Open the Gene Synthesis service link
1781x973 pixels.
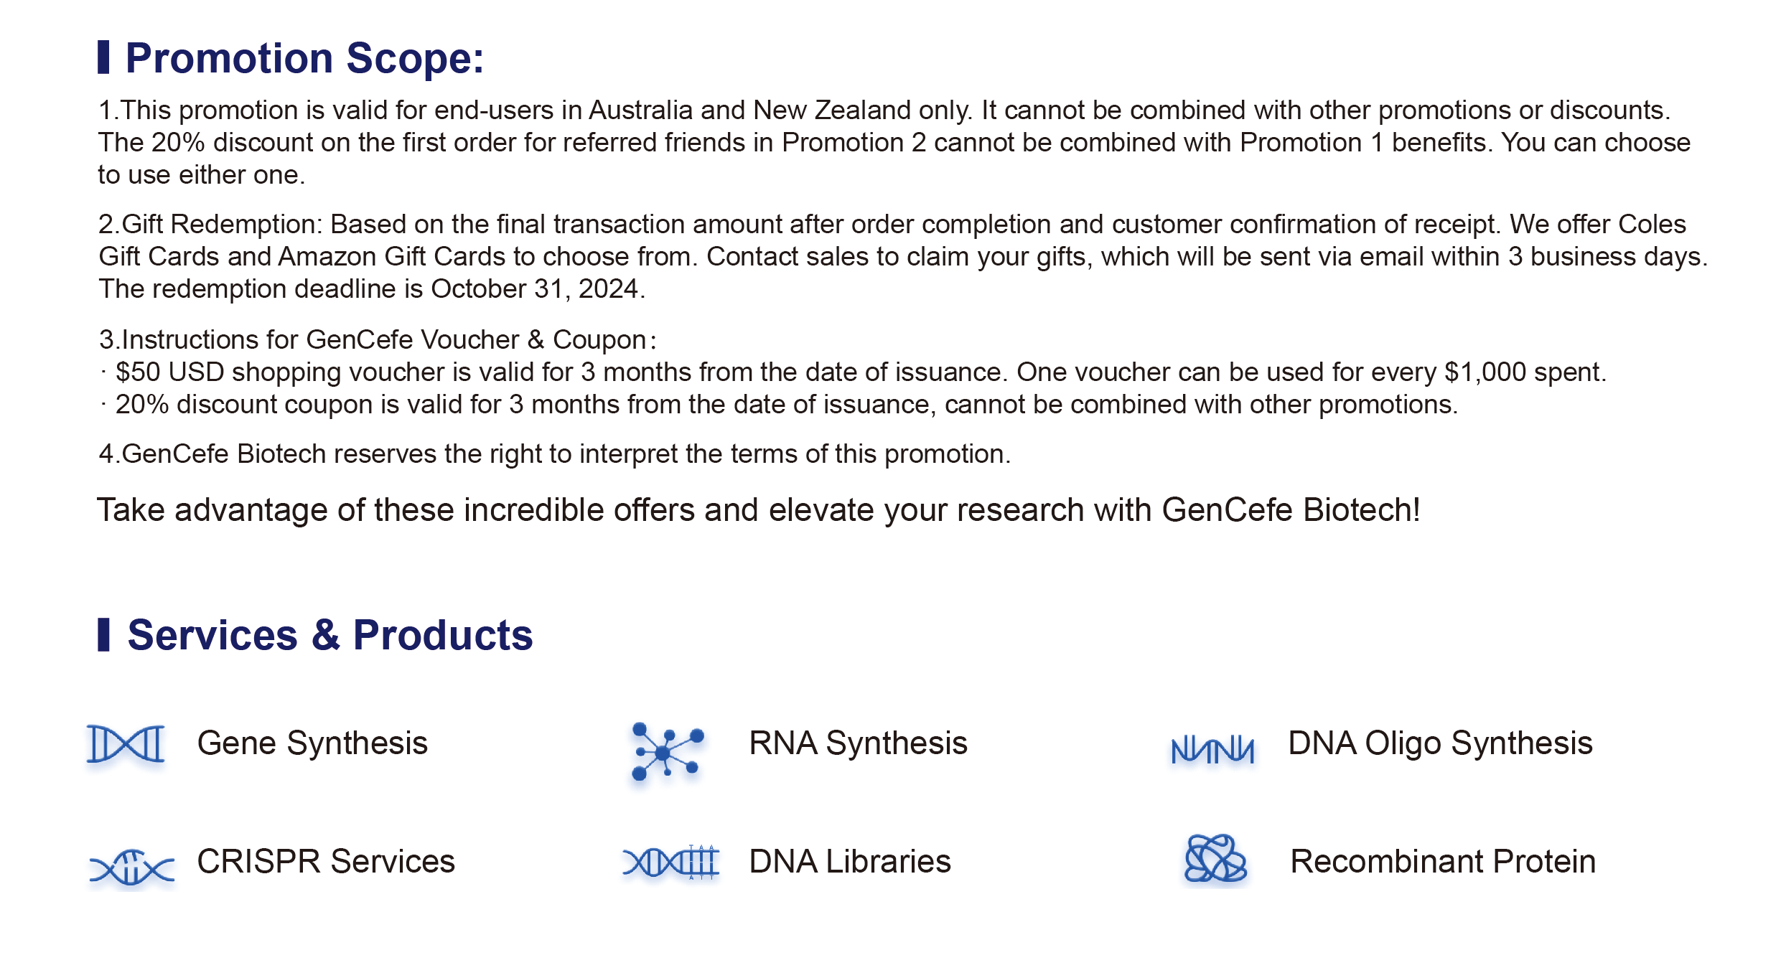pyautogui.click(x=312, y=743)
